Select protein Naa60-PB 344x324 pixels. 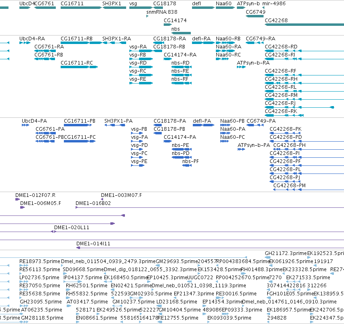(232, 121)
